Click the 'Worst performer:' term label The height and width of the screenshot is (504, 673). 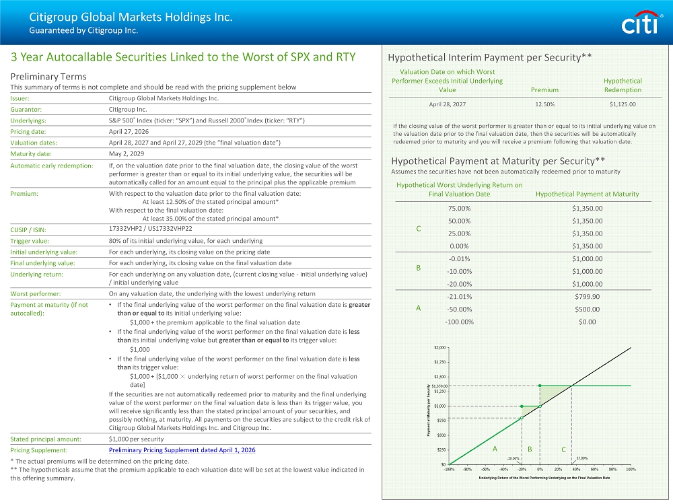pyautogui.click(x=36, y=294)
